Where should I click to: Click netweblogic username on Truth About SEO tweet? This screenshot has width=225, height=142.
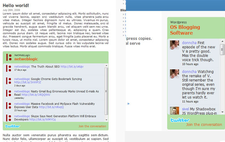click(22, 67)
